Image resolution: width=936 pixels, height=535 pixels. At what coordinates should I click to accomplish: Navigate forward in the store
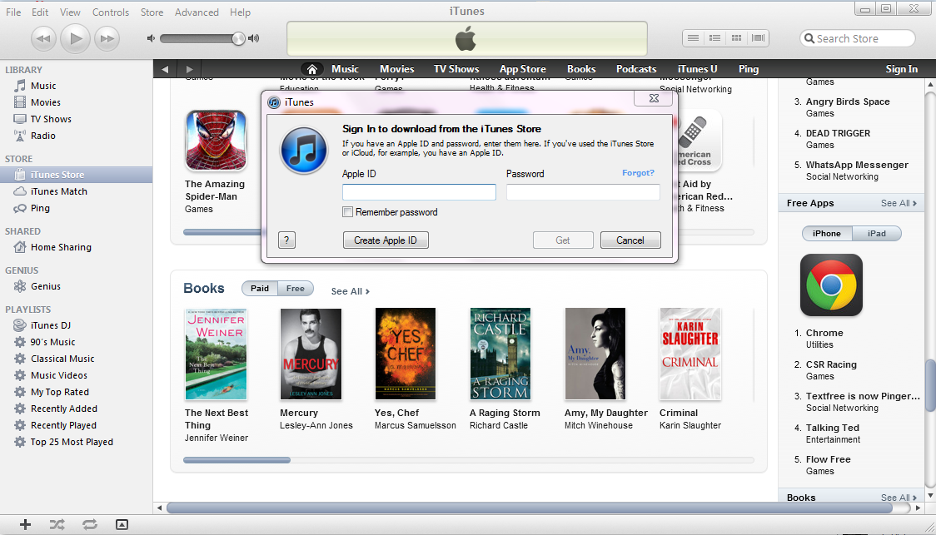pyautogui.click(x=189, y=69)
